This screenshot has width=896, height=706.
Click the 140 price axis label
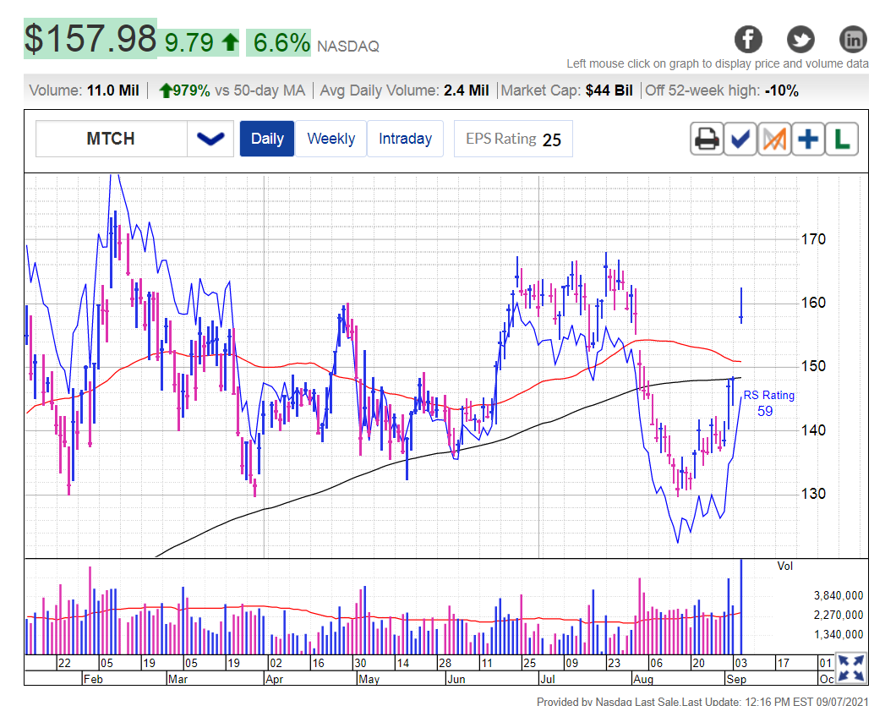point(813,430)
